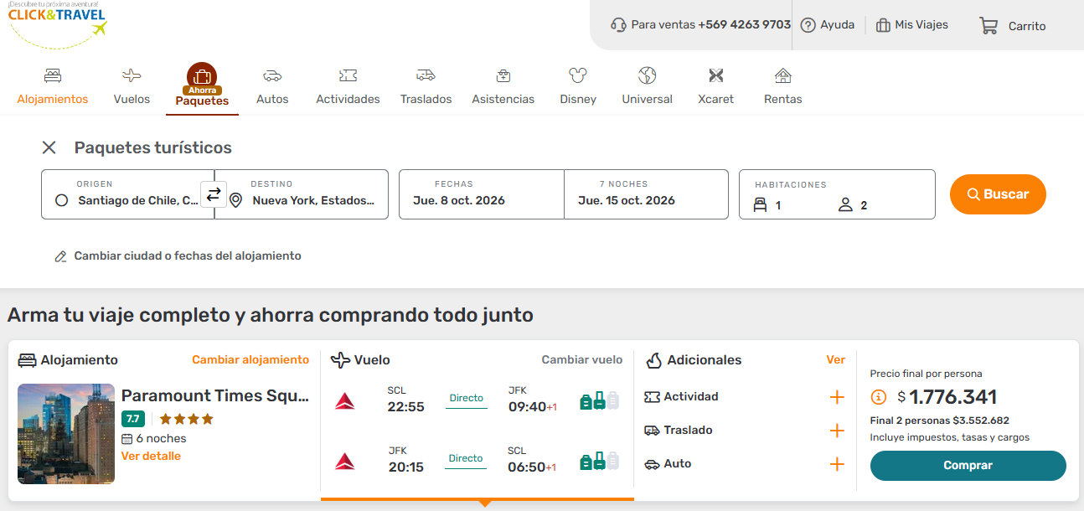Add an Actividad with the plus icon
The height and width of the screenshot is (511, 1084).
836,397
